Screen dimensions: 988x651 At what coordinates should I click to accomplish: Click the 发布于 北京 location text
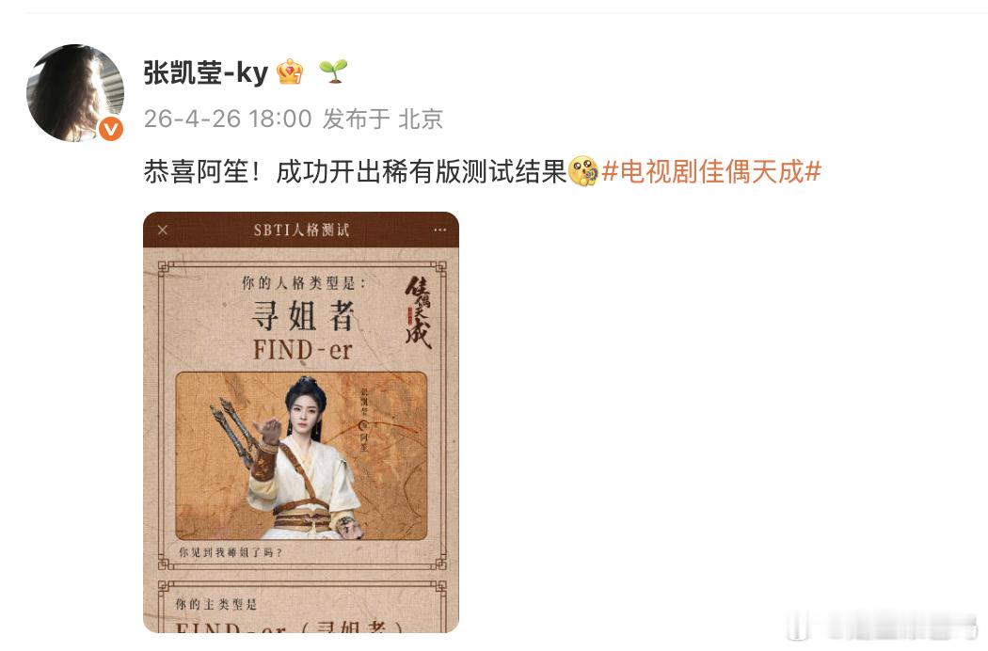[x=382, y=119]
